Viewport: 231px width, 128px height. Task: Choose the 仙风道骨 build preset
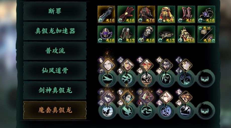(55, 71)
